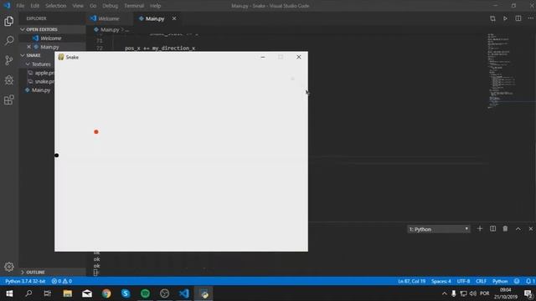Screen dimensions: 536x301
Task: Open the Go menu
Action: (x=93, y=6)
